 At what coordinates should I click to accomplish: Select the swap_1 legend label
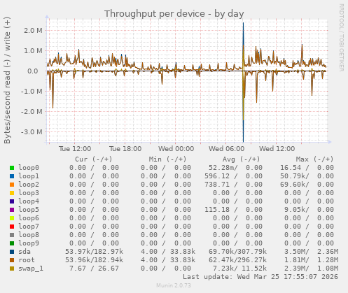(31, 269)
